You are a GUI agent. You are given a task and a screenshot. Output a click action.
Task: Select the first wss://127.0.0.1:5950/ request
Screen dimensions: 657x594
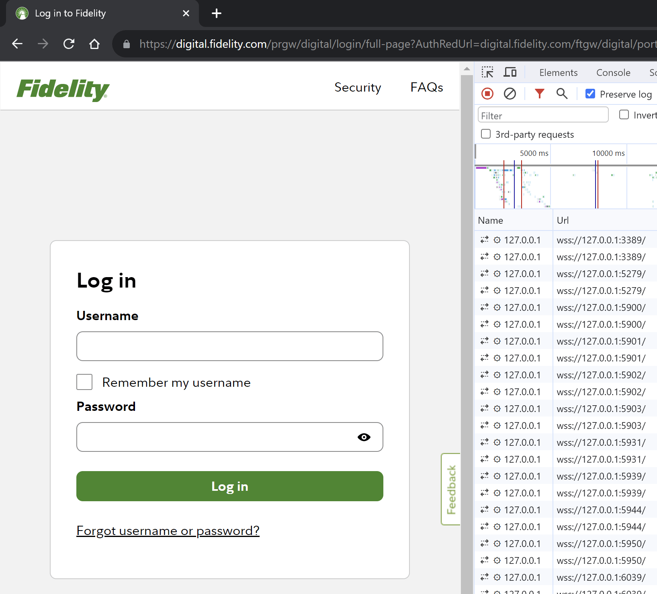[x=566, y=543]
